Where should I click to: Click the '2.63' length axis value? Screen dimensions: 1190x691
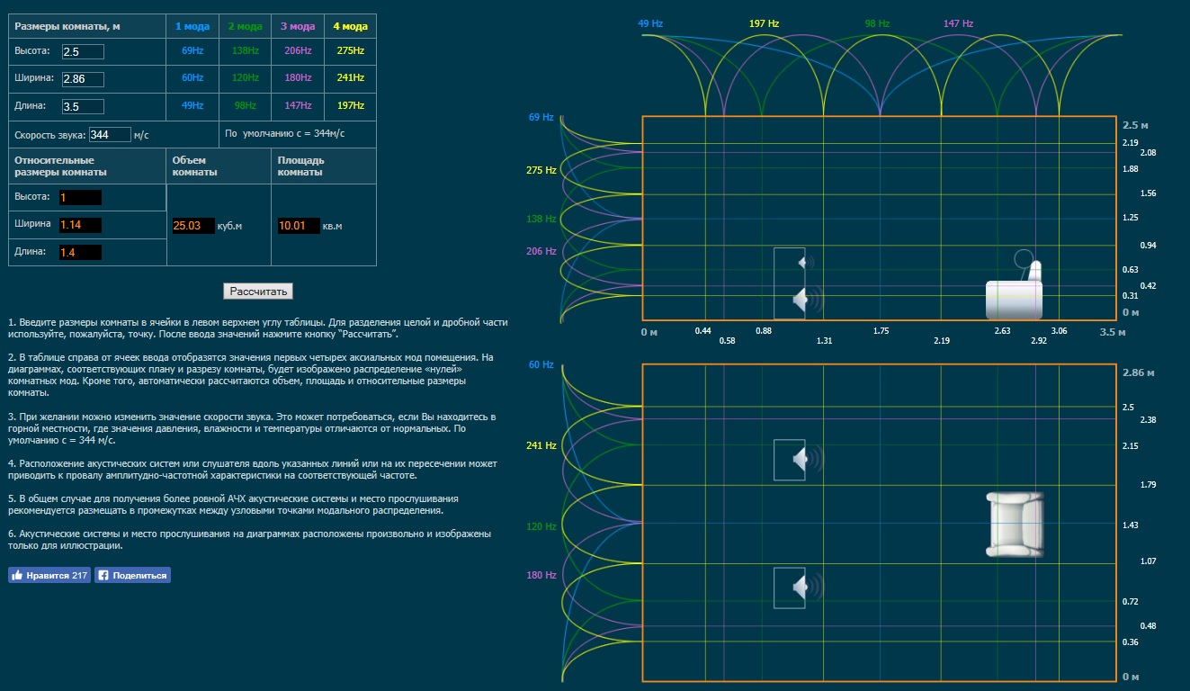point(1002,331)
